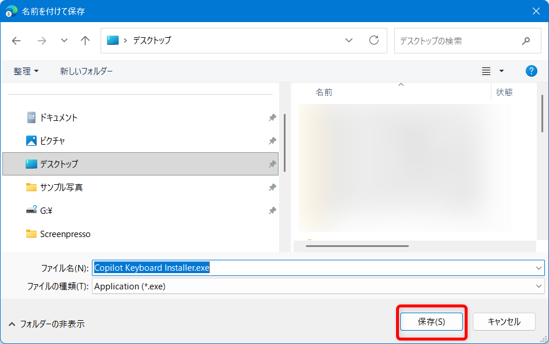Click the navigation pane vertical scrollbar
This screenshot has height=344, width=549.
click(284, 143)
